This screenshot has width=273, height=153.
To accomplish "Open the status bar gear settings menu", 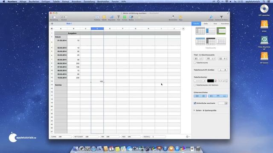I will (x=188, y=137).
